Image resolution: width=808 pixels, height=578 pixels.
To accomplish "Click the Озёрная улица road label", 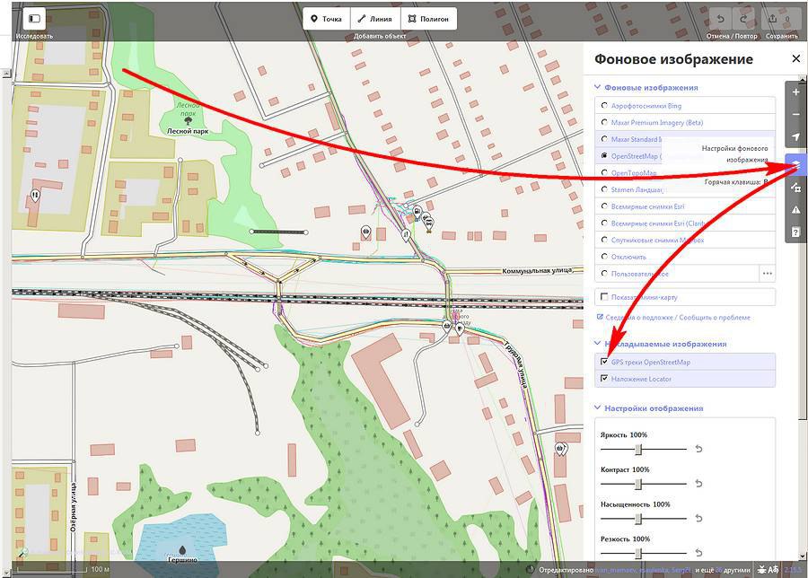I will click(x=75, y=507).
